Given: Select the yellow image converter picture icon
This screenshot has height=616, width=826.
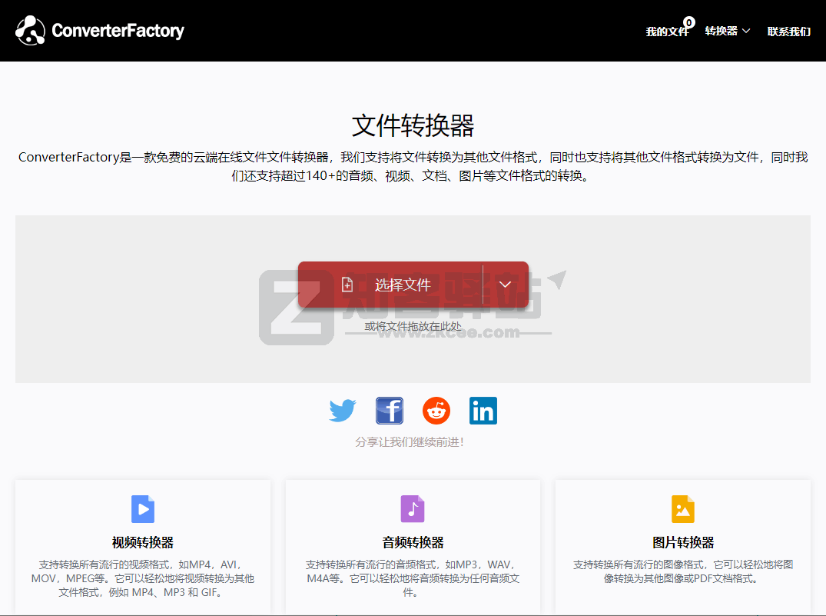Looking at the screenshot, I should tap(682, 508).
